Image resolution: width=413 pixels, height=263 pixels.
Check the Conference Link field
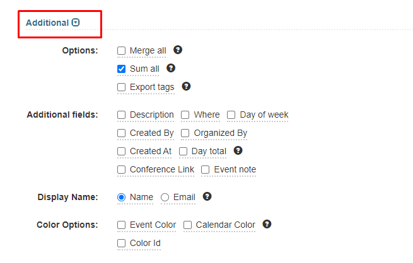(x=122, y=169)
